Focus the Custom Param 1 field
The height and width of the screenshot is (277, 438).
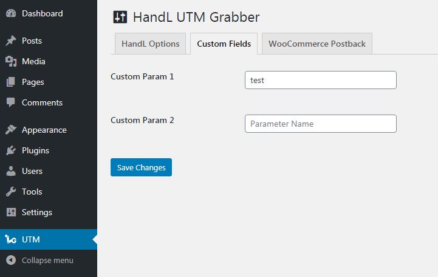320,80
